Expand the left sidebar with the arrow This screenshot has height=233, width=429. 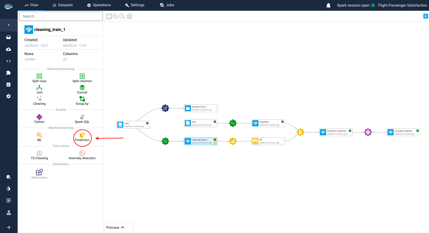(9, 227)
